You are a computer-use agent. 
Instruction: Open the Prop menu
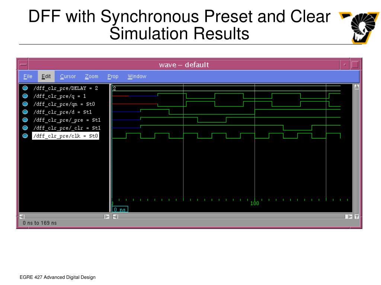pyautogui.click(x=113, y=76)
